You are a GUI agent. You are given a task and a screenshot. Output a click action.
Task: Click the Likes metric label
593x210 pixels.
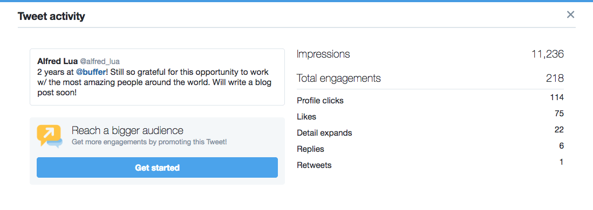tap(306, 117)
